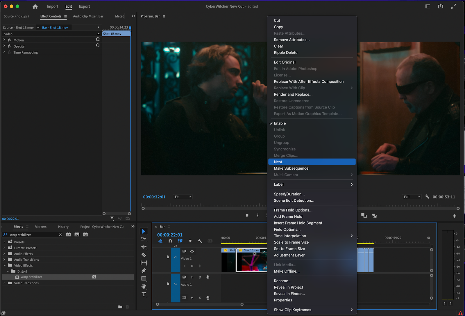Select the Razor tool
Screen dimensions: 465x316
pos(144,255)
